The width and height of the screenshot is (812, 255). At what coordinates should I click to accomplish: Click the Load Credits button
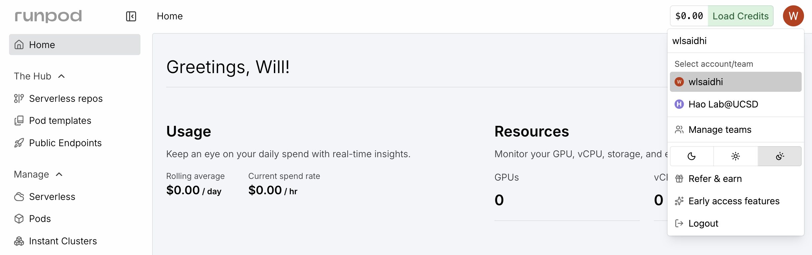click(741, 16)
